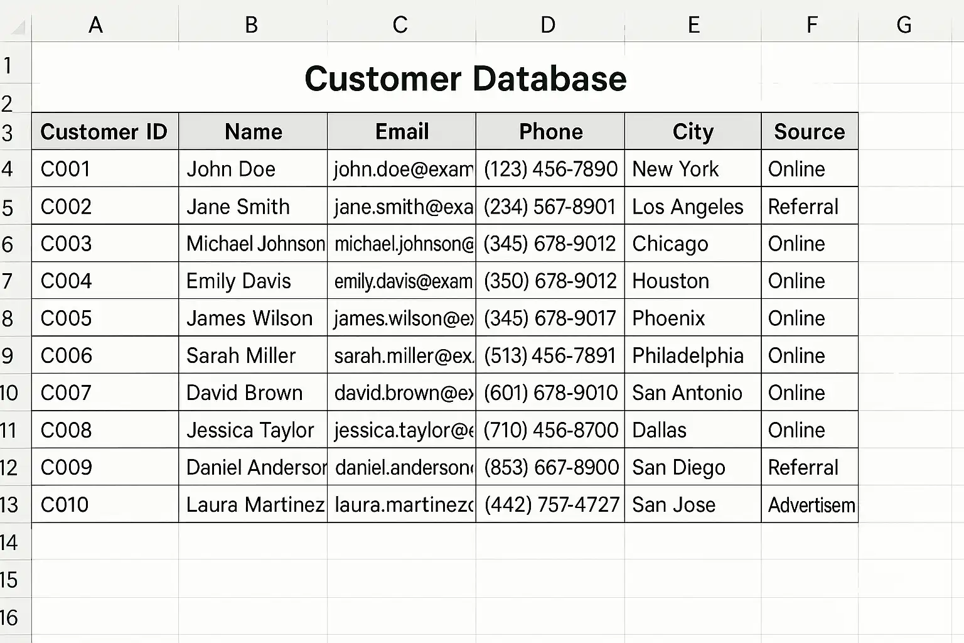
Task: Select the phone cell (513) 456-7891
Action: tap(550, 355)
